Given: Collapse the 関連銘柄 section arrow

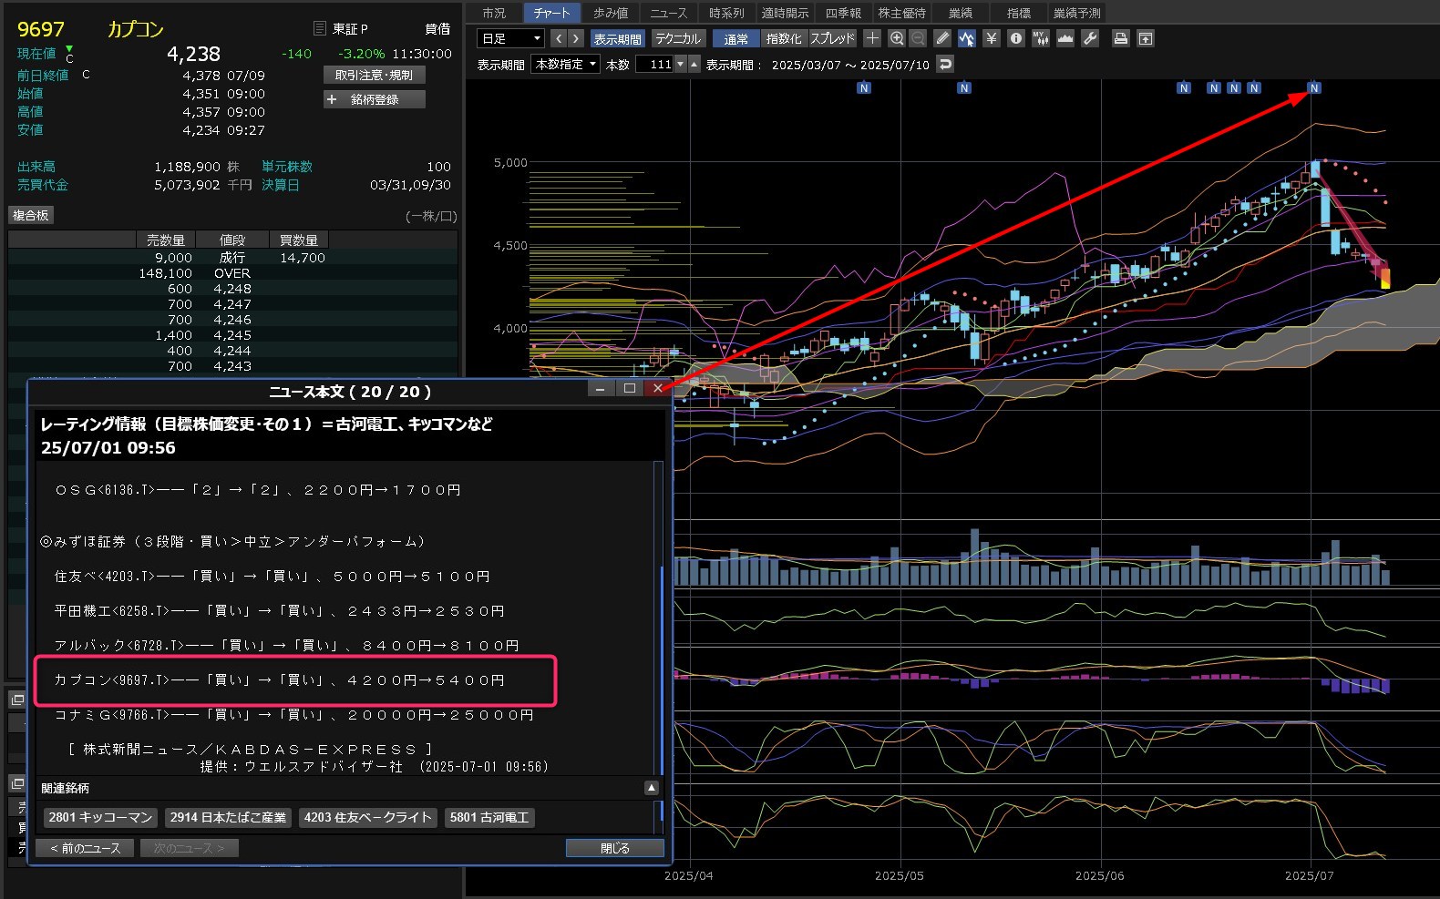Looking at the screenshot, I should coord(652,788).
